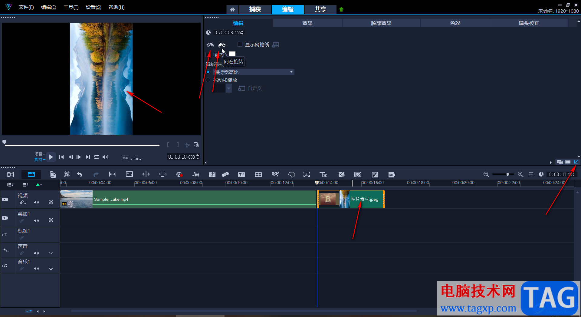This screenshot has height=317, width=581.
Task: Split clip with scissors icon
Action: click(187, 145)
